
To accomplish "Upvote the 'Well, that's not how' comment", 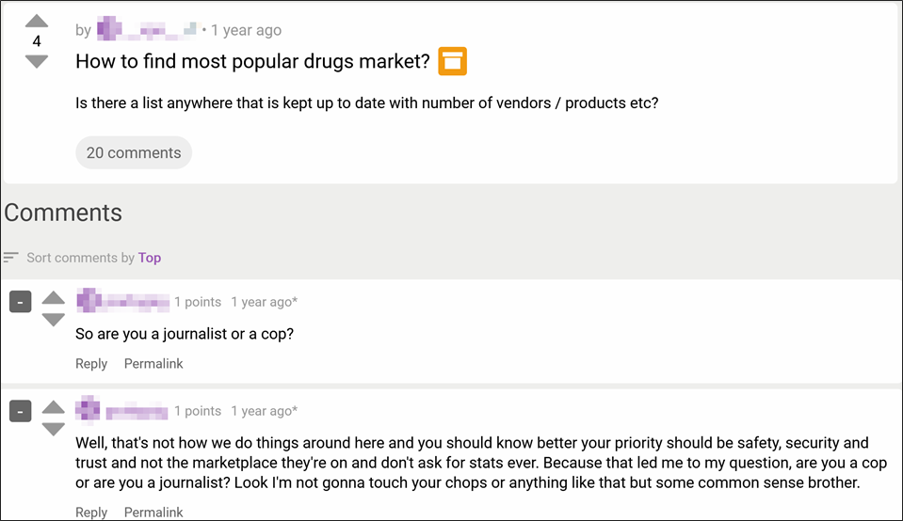I will (x=54, y=406).
